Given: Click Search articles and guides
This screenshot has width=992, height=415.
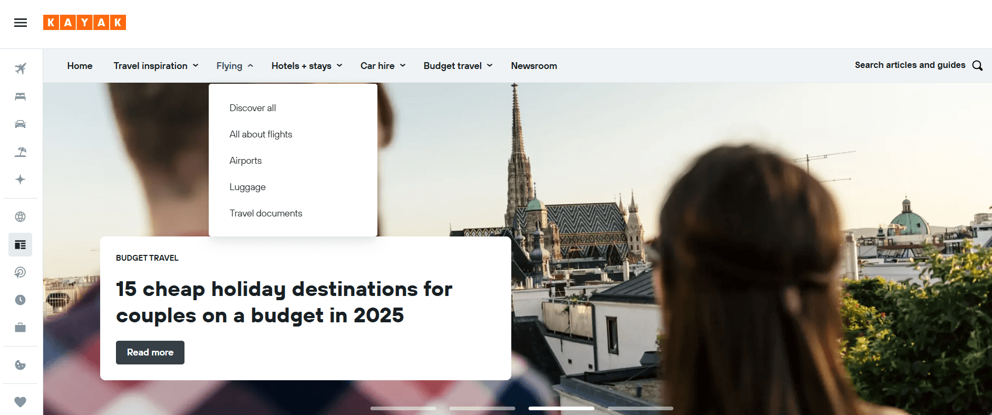Looking at the screenshot, I should pos(910,65).
